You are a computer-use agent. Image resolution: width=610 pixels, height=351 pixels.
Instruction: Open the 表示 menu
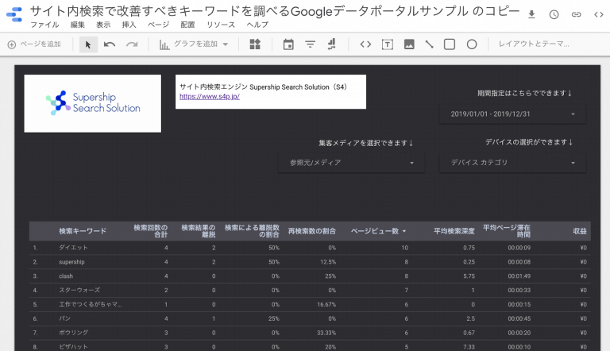coord(103,25)
